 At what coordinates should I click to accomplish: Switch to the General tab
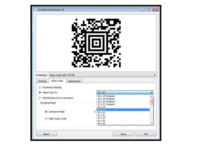42,81
